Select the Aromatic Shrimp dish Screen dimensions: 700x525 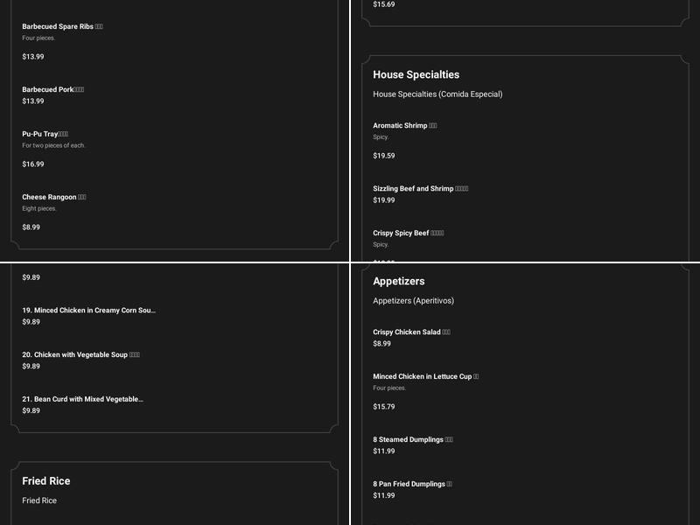400,126
